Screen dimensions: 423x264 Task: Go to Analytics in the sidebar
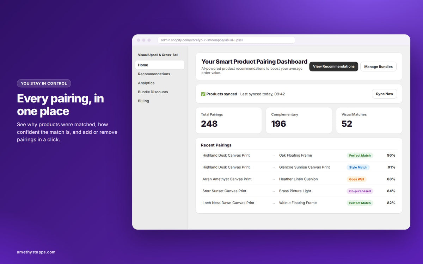pyautogui.click(x=146, y=83)
